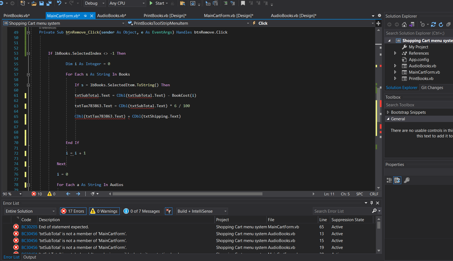Image resolution: width=453 pixels, height=261 pixels.
Task: Open the Any CPU platform dropdown
Action: tap(127, 3)
